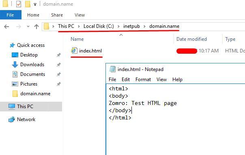Open domain.name folder in navigation pane

pyautogui.click(x=35, y=94)
